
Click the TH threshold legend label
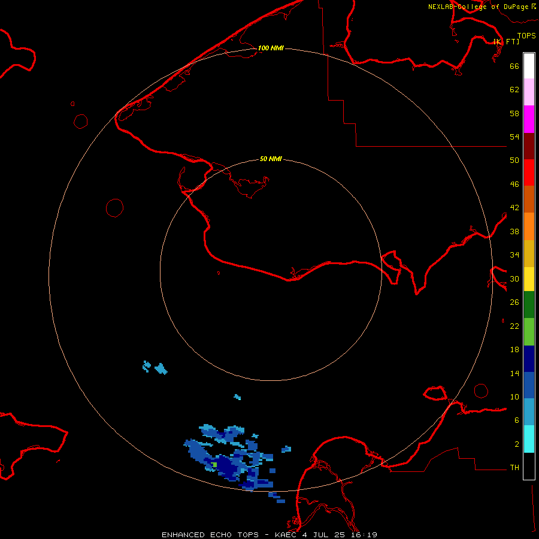514,468
